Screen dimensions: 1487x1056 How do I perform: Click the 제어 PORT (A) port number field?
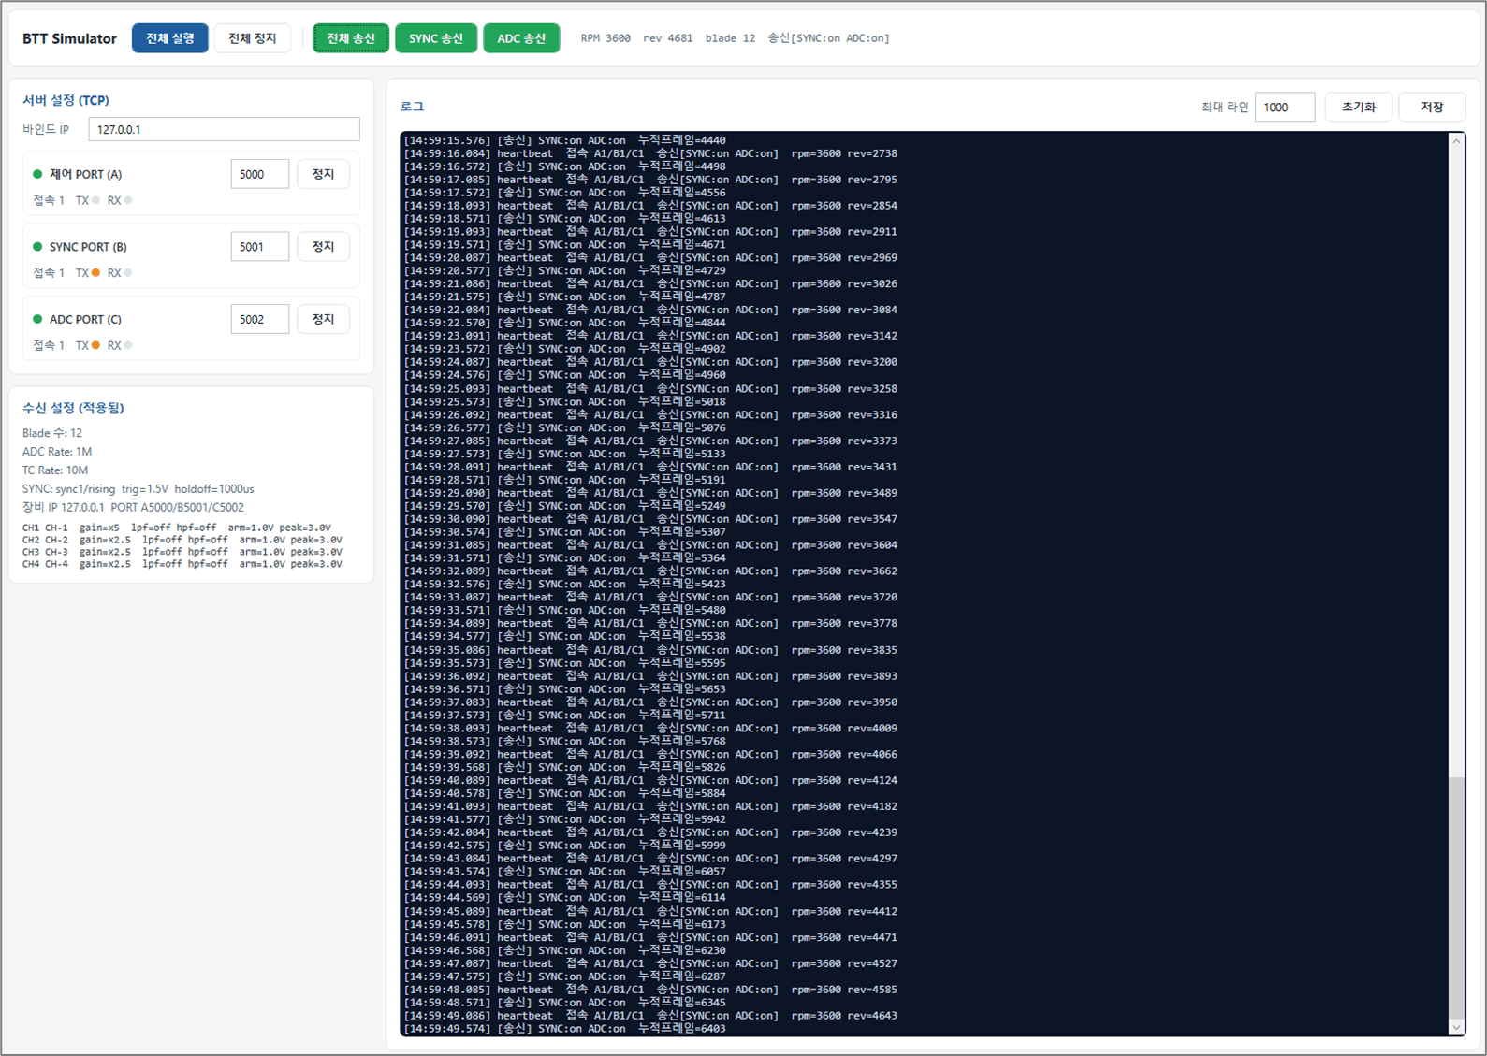point(259,174)
